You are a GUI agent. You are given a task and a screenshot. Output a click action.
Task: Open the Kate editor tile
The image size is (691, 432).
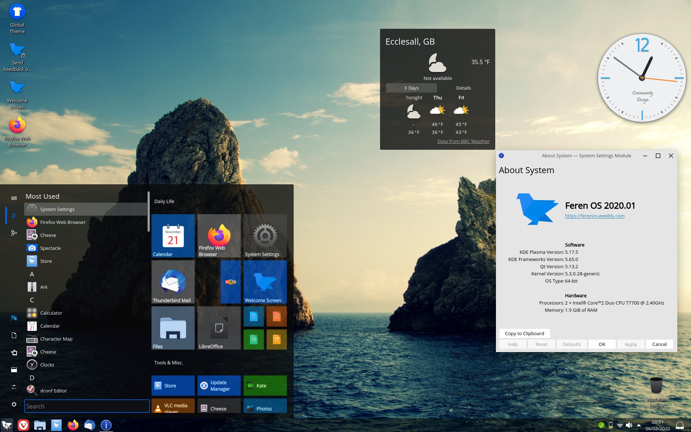coord(265,386)
